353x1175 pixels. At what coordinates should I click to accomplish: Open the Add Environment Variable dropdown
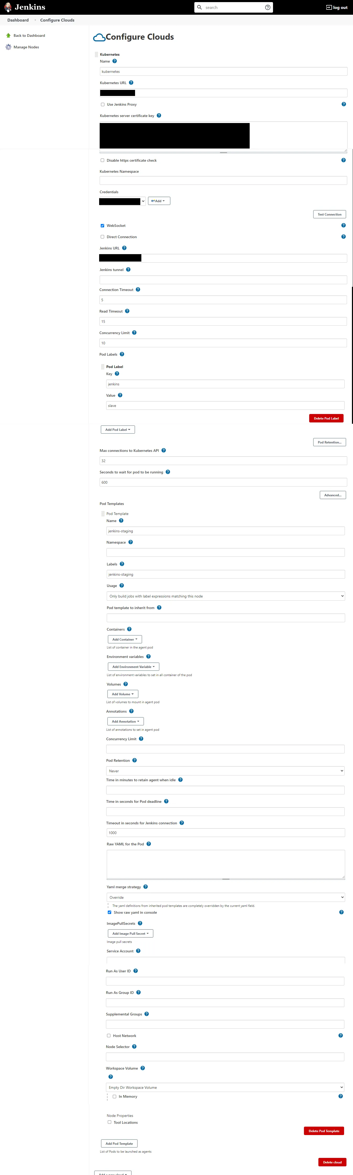click(x=134, y=667)
